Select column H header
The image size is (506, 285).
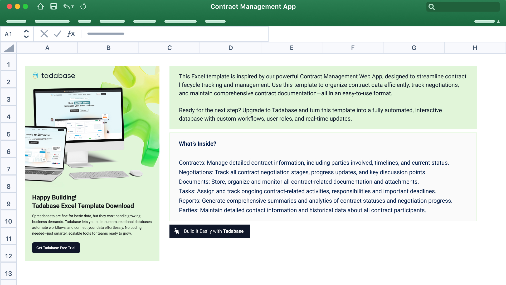tap(475, 48)
